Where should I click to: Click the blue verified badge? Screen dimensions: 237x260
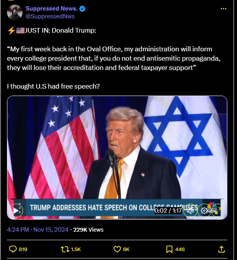(82, 9)
